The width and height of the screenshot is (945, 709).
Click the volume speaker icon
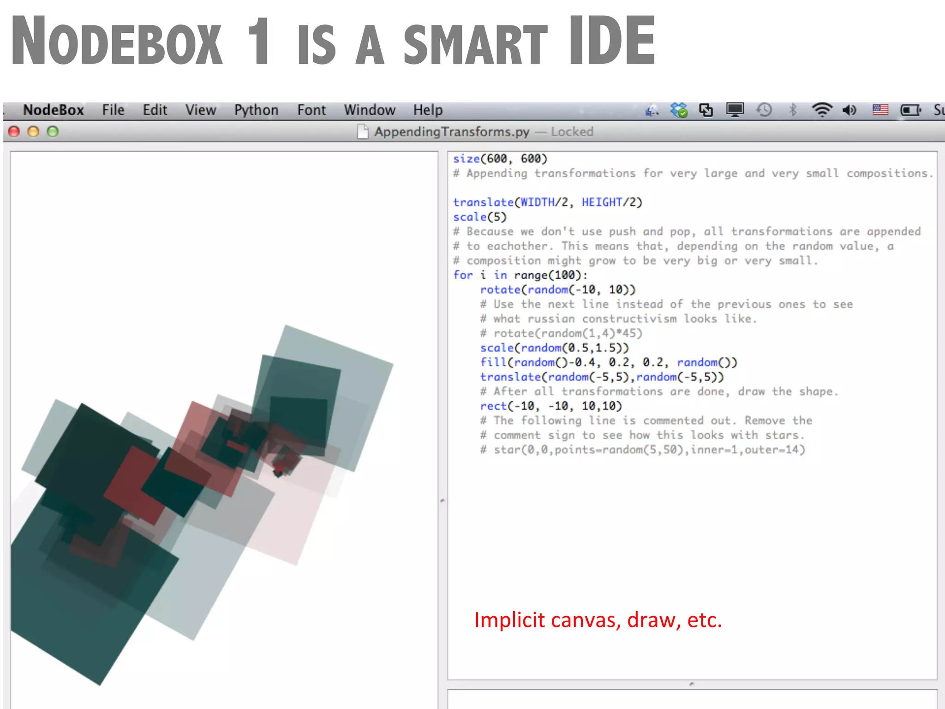pyautogui.click(x=849, y=110)
